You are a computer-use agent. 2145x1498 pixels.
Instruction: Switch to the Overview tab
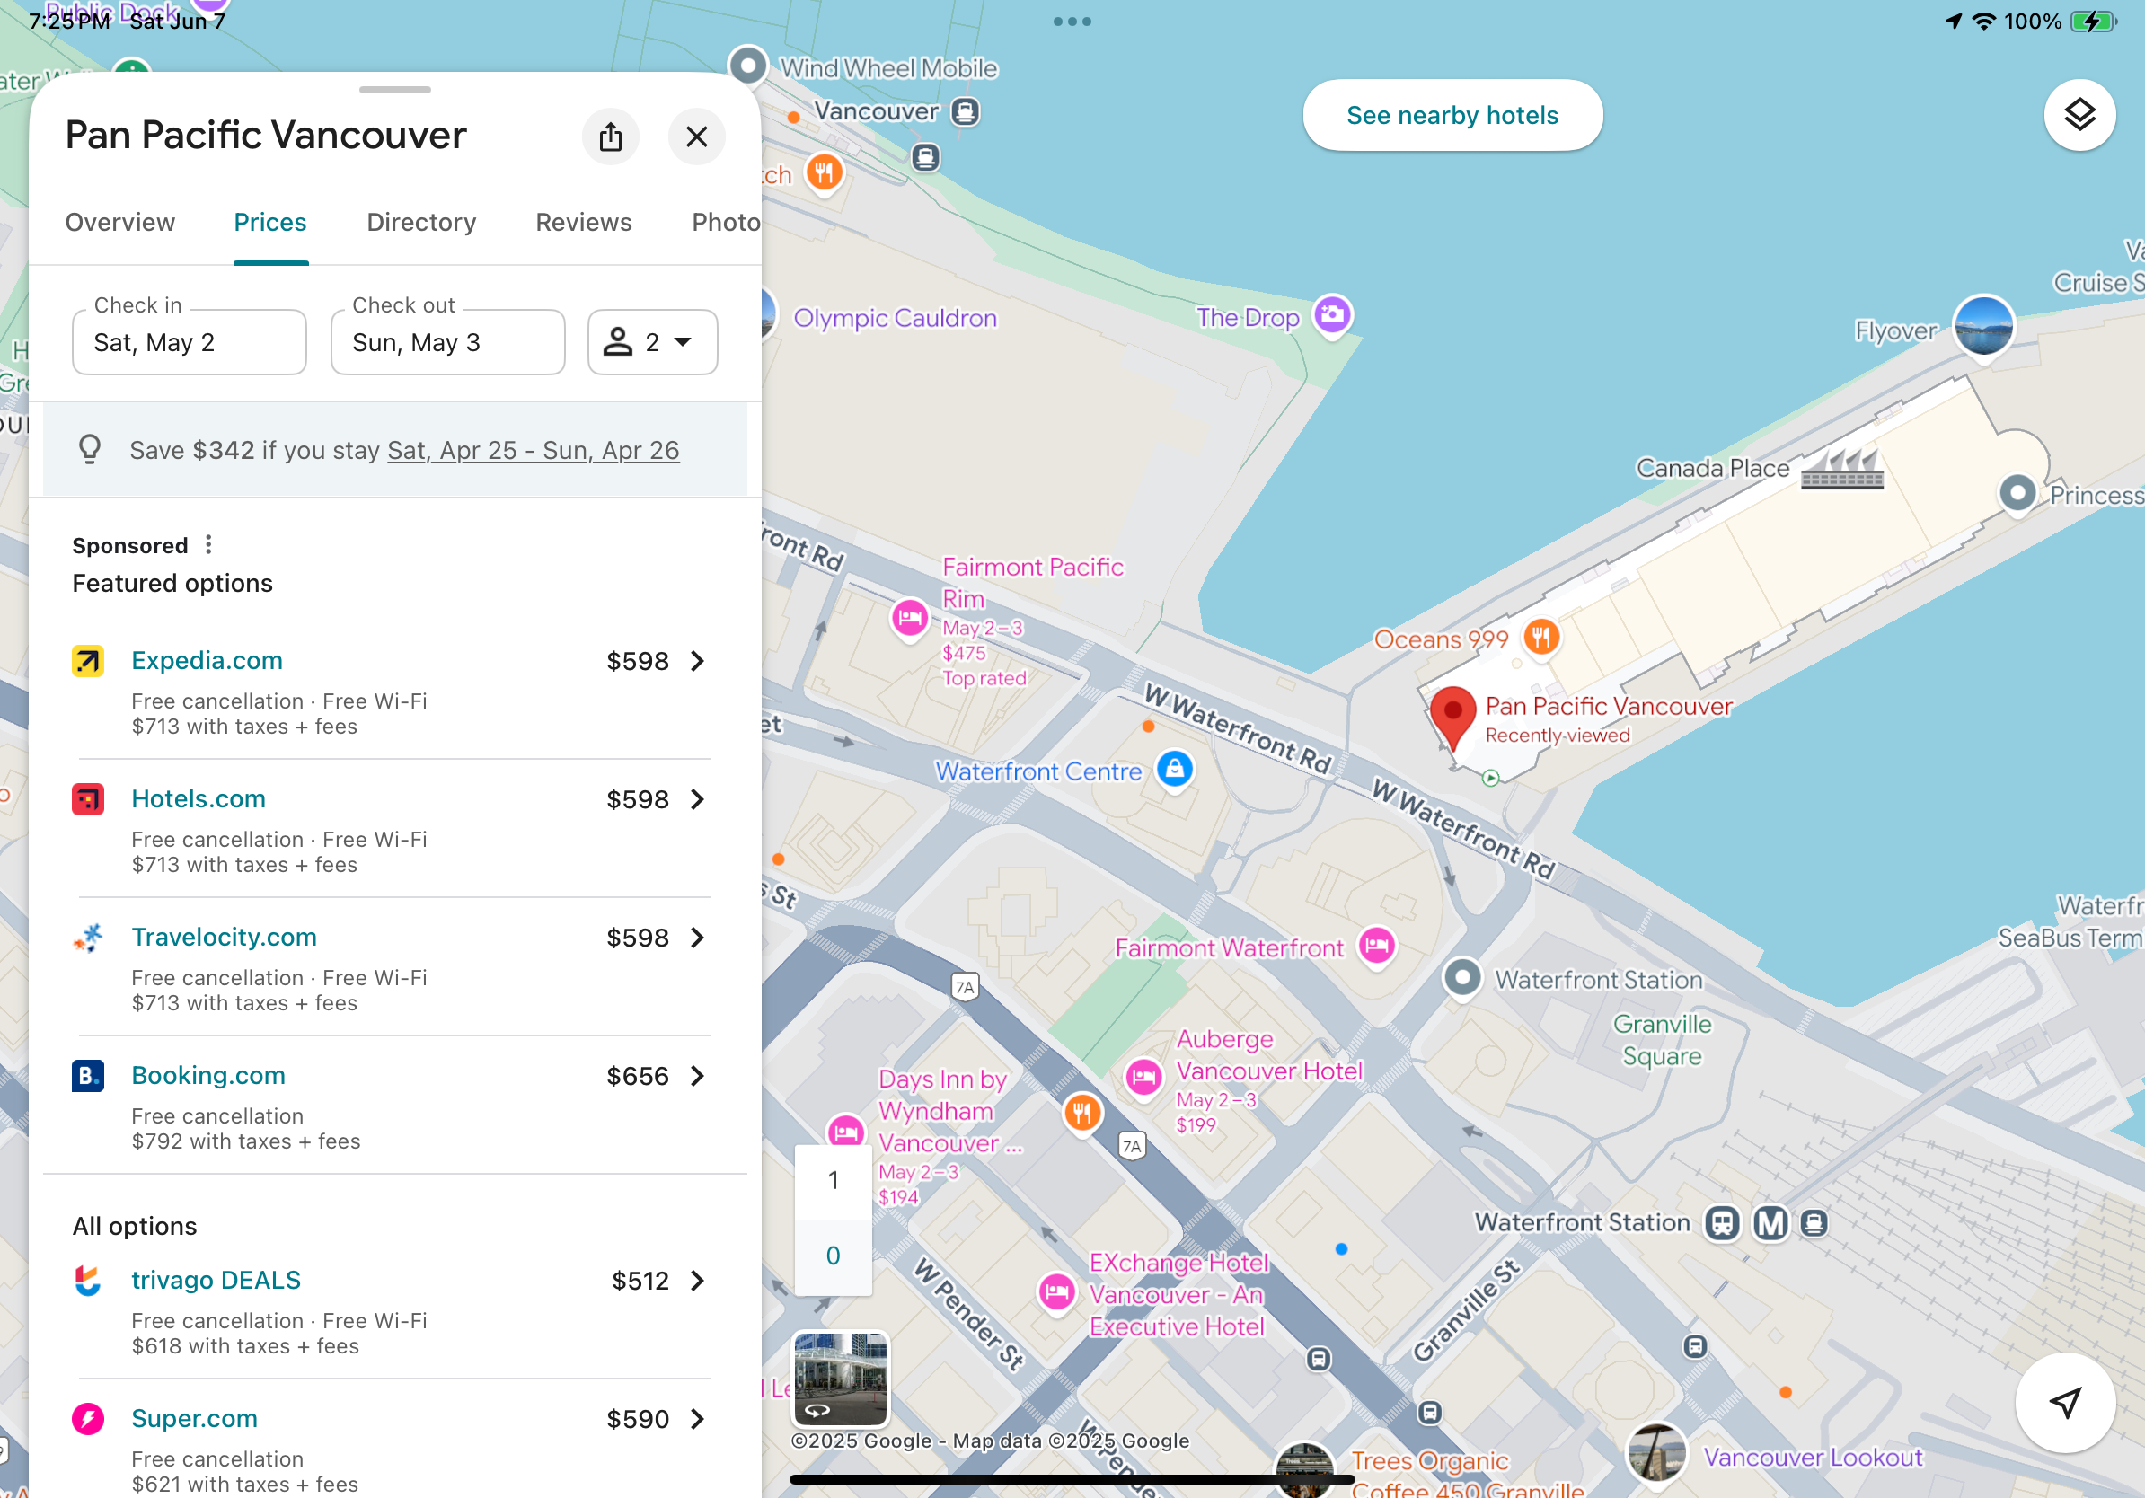coord(120,222)
